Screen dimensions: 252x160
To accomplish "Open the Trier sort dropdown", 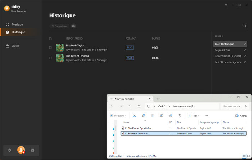I will click(193, 116).
